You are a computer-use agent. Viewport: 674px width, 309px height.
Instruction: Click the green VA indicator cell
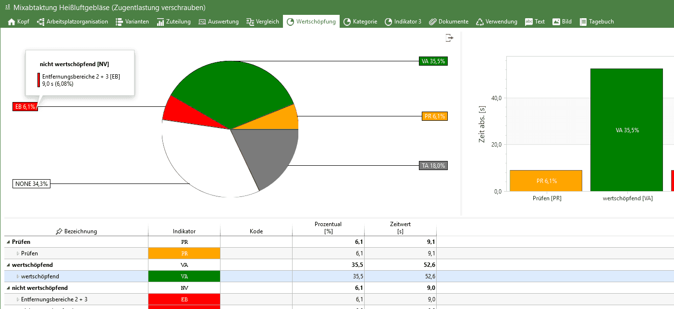click(x=184, y=276)
